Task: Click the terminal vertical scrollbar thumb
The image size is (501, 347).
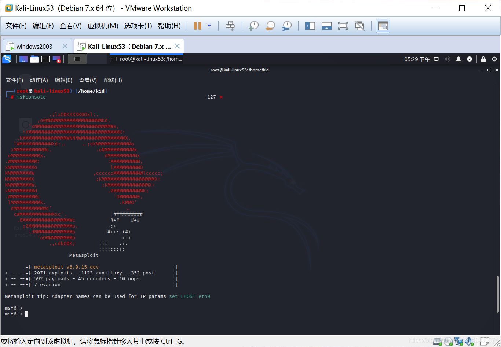Action: click(x=498, y=294)
